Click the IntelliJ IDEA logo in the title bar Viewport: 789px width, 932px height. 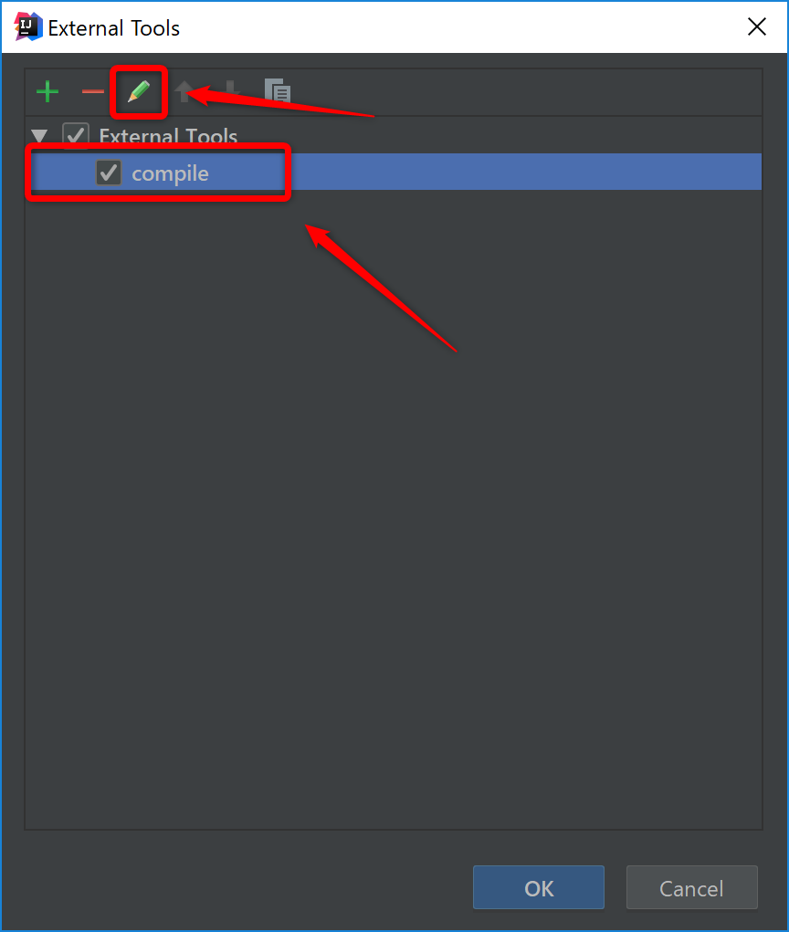28,26
